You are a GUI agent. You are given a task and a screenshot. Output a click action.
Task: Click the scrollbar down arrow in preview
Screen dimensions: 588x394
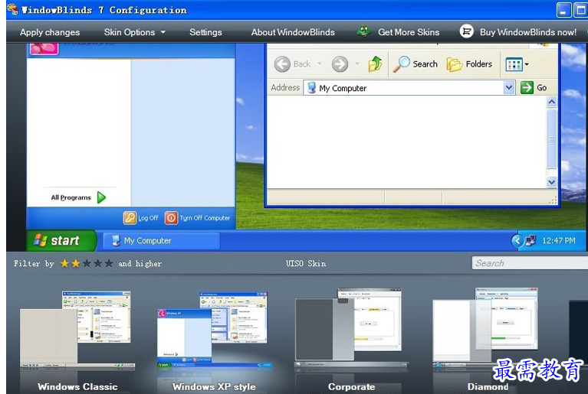[552, 182]
